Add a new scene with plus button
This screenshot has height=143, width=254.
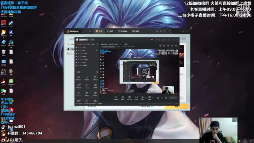[x=98, y=44]
